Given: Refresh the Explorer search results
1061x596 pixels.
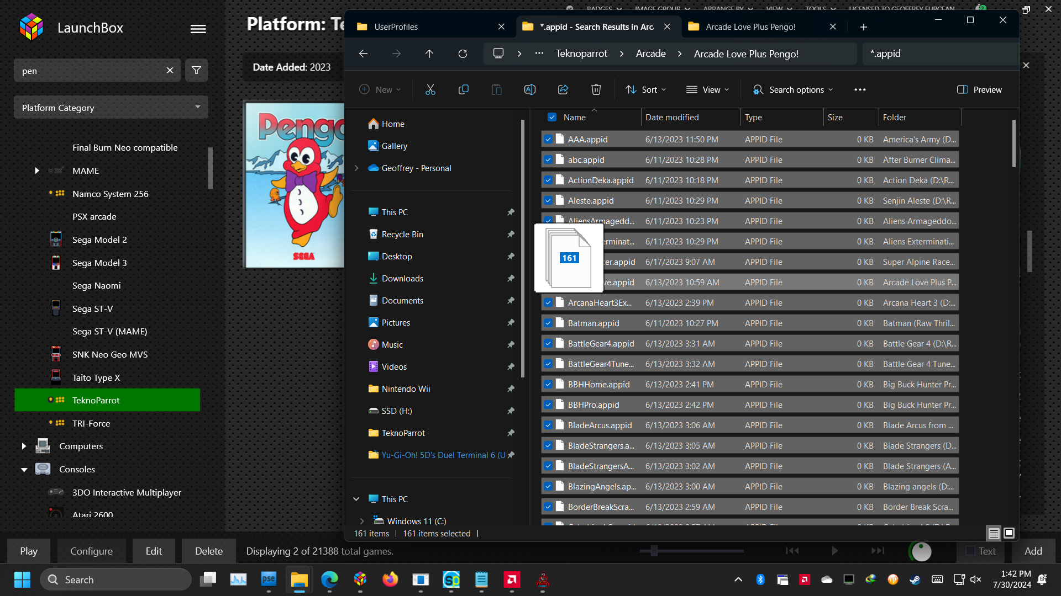Looking at the screenshot, I should point(463,54).
